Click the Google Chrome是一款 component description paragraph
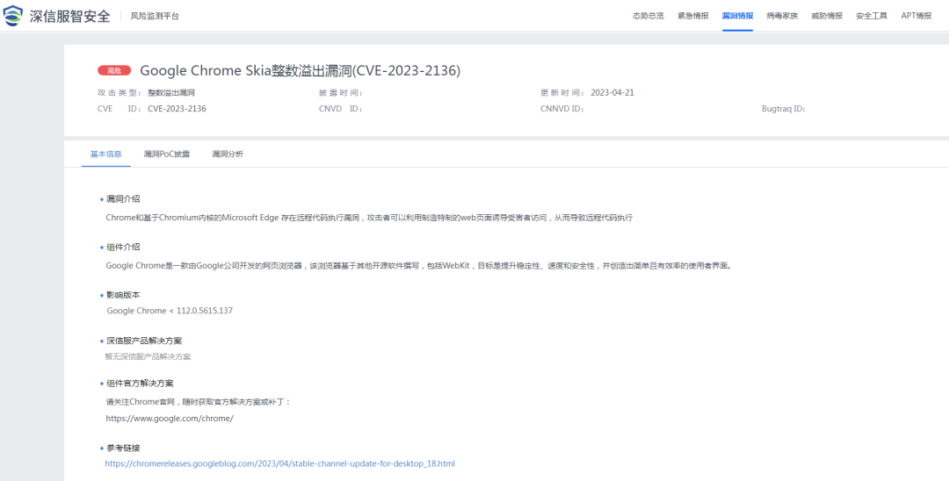 [419, 265]
